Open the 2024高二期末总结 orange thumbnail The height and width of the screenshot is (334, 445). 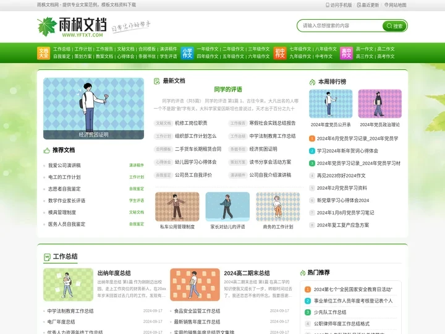point(195,285)
